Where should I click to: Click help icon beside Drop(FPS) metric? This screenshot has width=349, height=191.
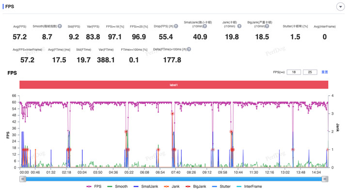pyautogui.click(x=176, y=26)
